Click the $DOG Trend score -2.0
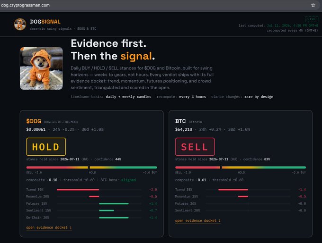This screenshot has height=243, width=322. point(153,190)
